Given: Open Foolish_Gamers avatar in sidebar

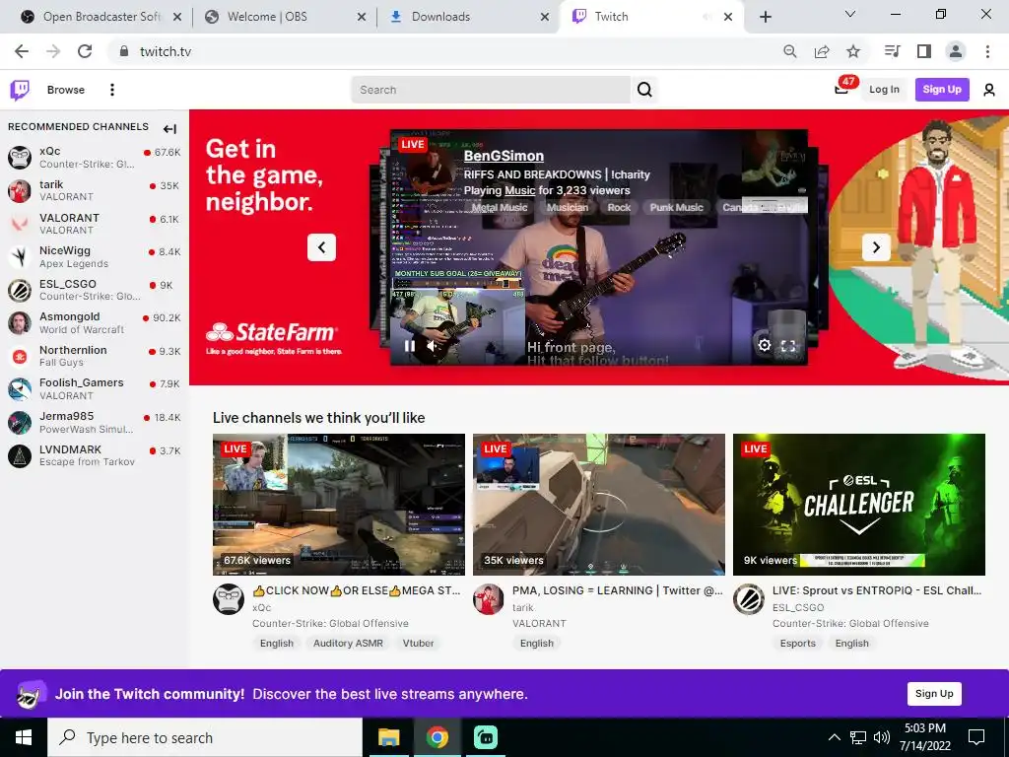Looking at the screenshot, I should [x=20, y=388].
